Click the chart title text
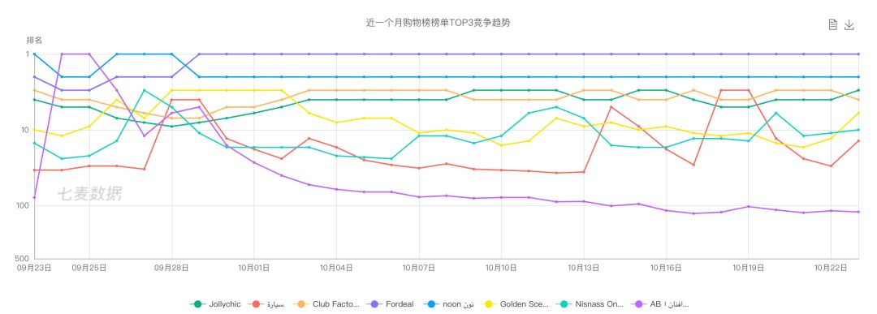 click(x=438, y=23)
